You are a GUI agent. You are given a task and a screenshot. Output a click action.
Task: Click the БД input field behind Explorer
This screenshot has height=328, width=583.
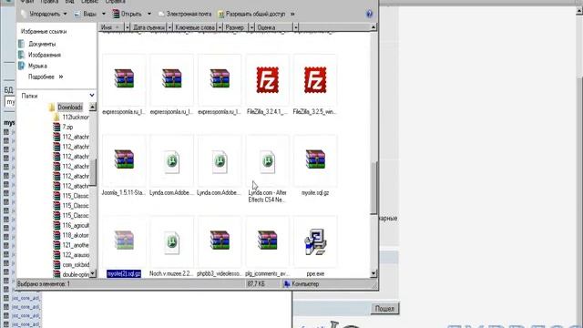click(10, 102)
